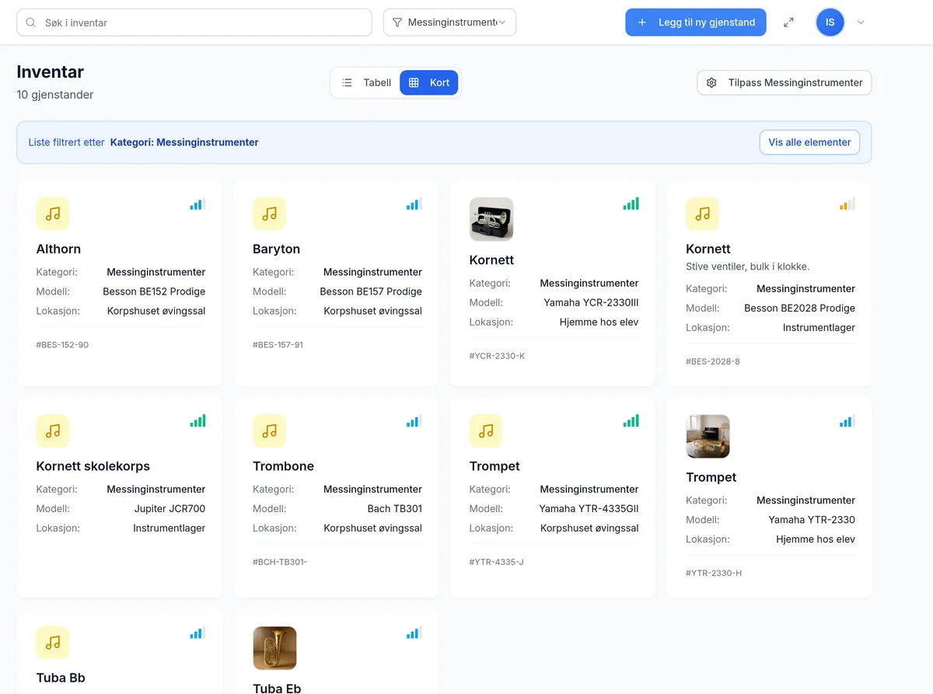Click model text Yamaha YTR-4335GII
Viewport: 933px width, 694px height.
[x=589, y=508]
